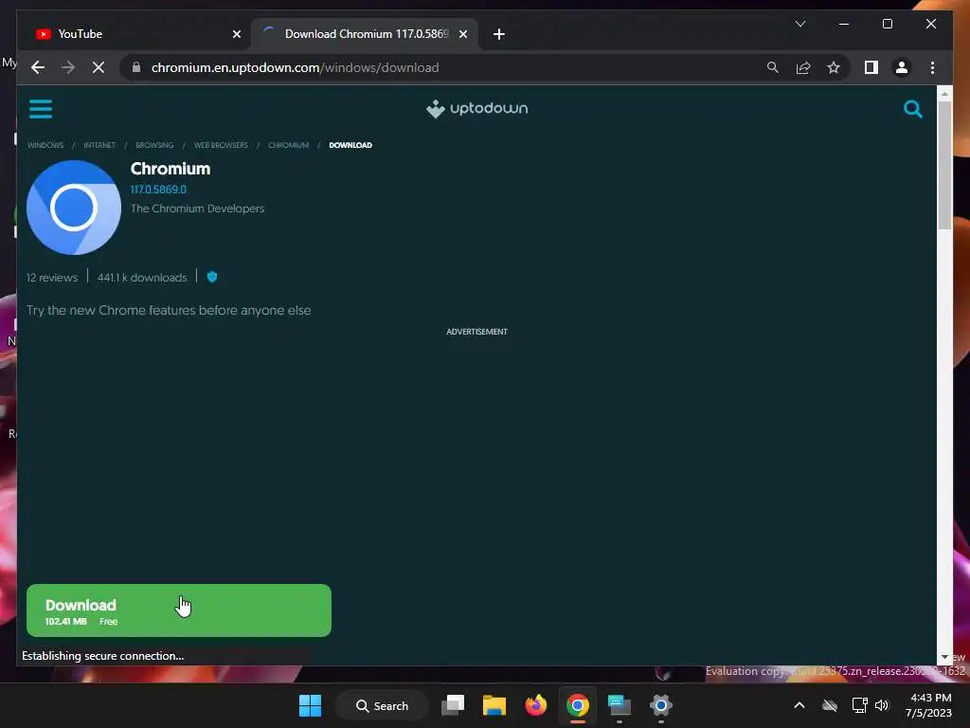Screen dimensions: 970x728
Task: Click the Chromium app logo
Action: point(74,208)
